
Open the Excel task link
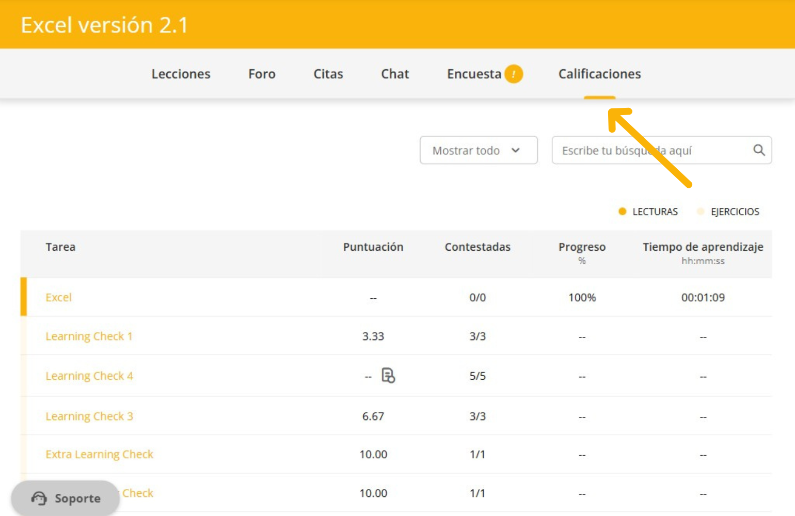pyautogui.click(x=58, y=297)
